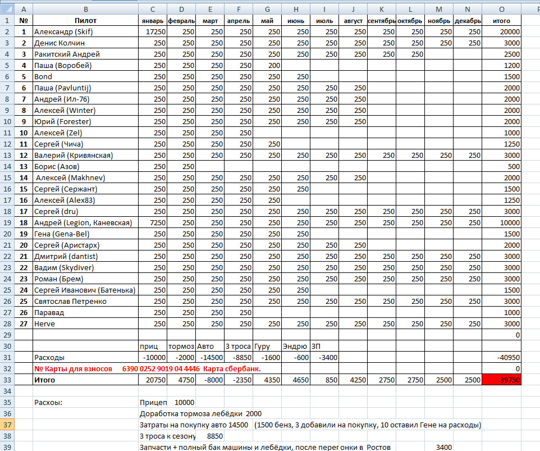Viewport: 540px width, 451px height.
Task: Select cell 'Андрей (Ил-76)'
Action: click(85, 99)
